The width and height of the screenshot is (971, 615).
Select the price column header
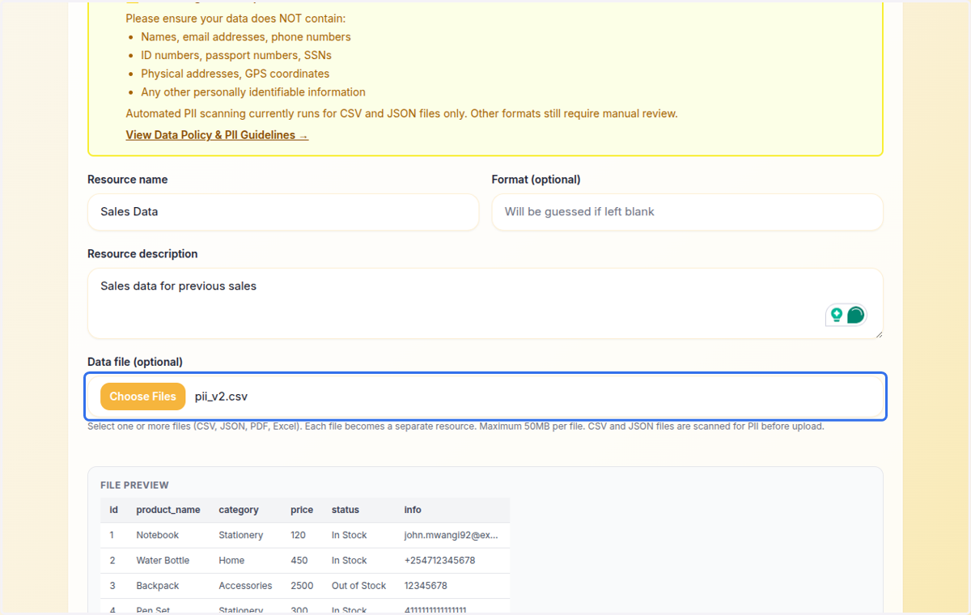pos(302,510)
